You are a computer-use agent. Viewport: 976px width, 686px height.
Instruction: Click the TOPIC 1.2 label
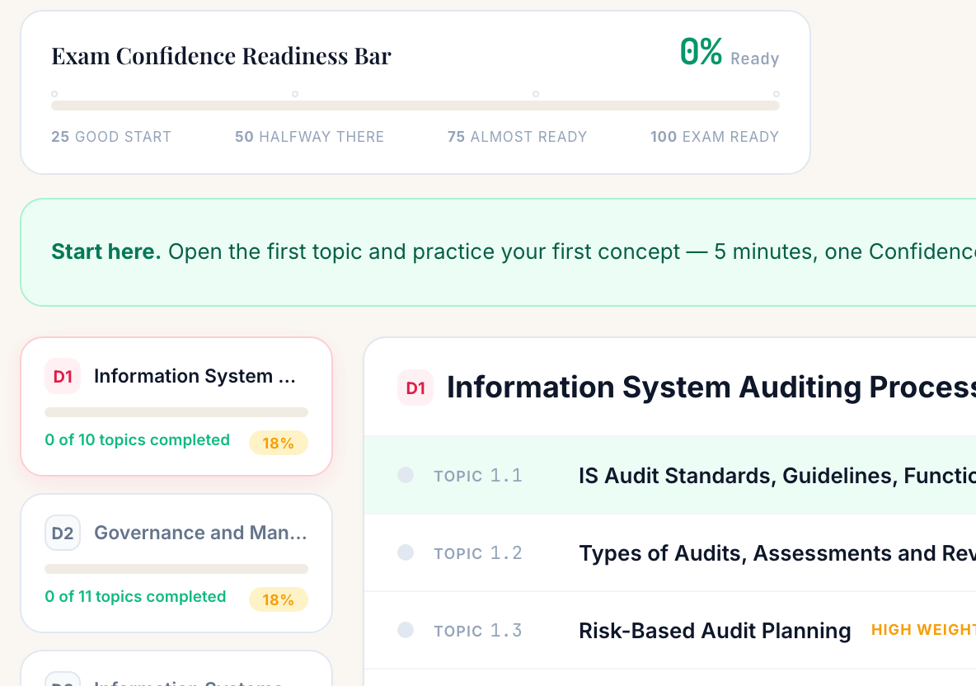coord(478,552)
